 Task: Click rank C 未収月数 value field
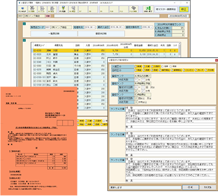[x=136, y=102]
